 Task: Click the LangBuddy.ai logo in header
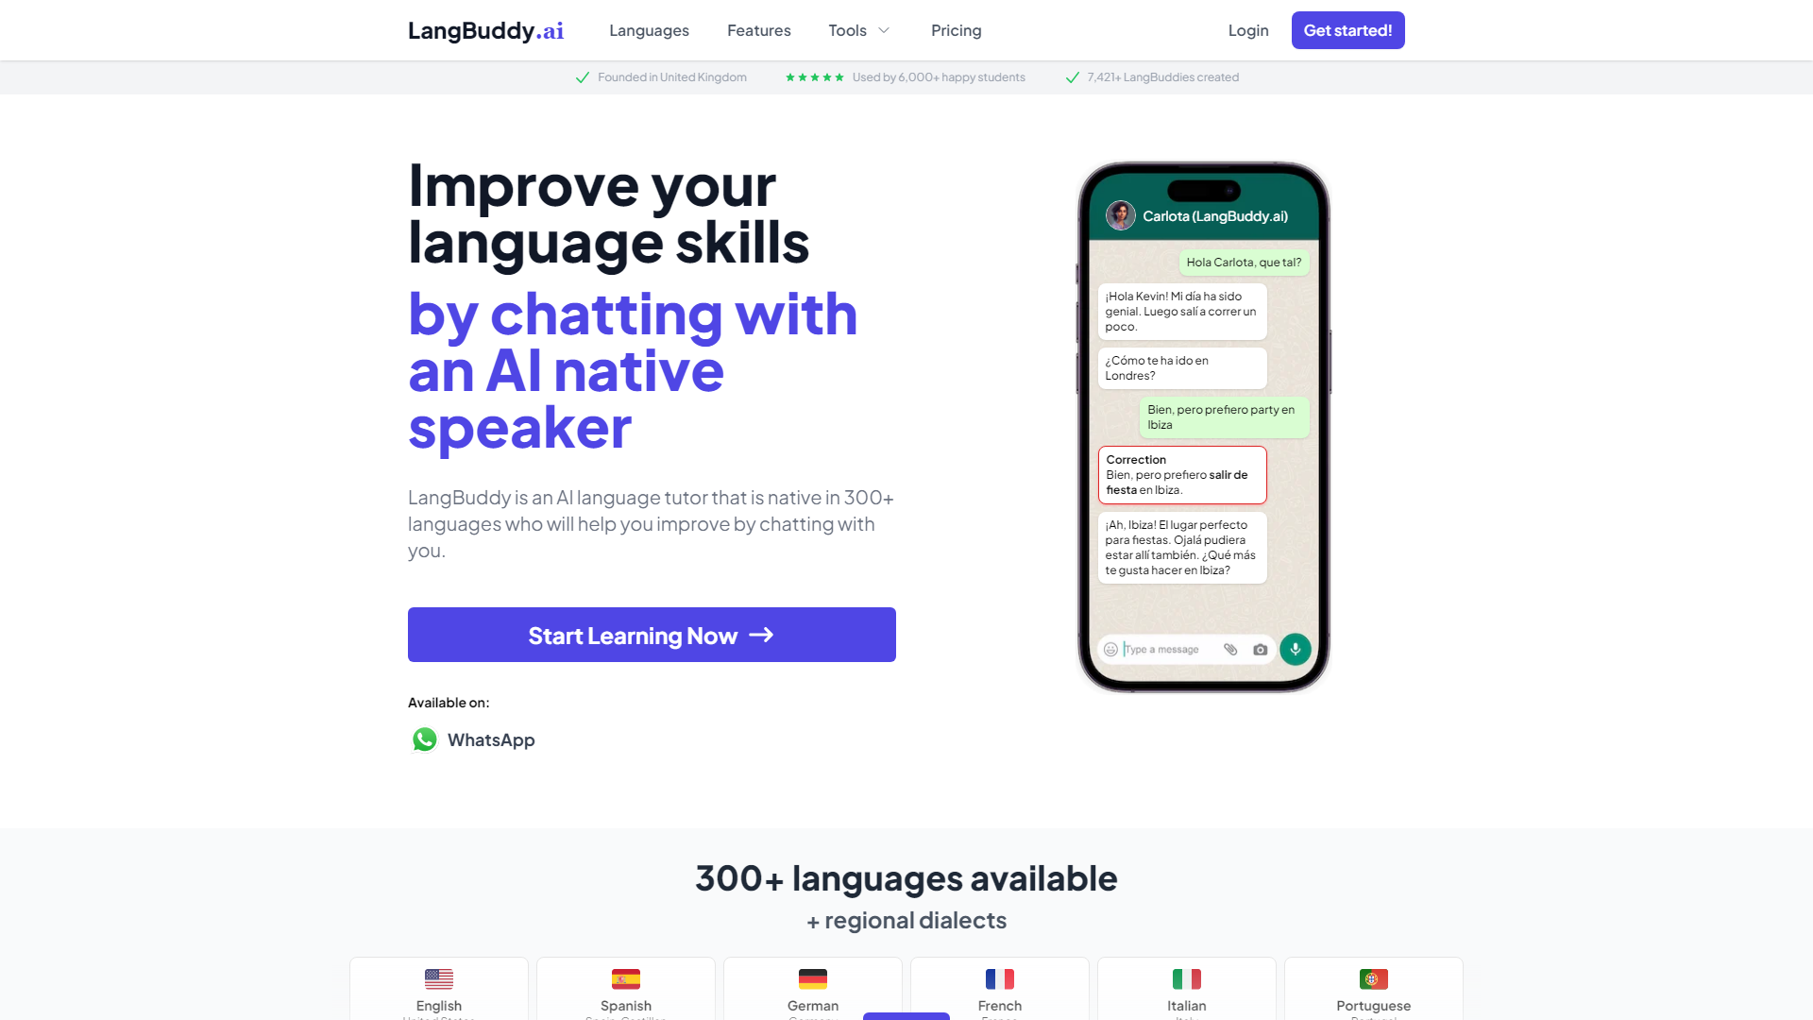coord(485,30)
